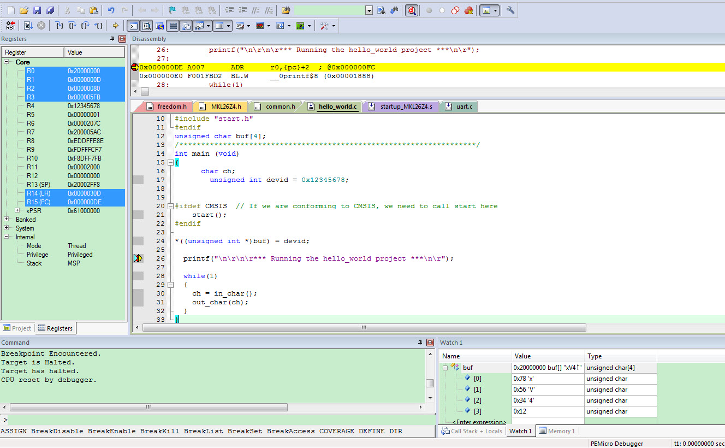The width and height of the screenshot is (725, 448).
Task: Step into the next line
Action: point(60,26)
